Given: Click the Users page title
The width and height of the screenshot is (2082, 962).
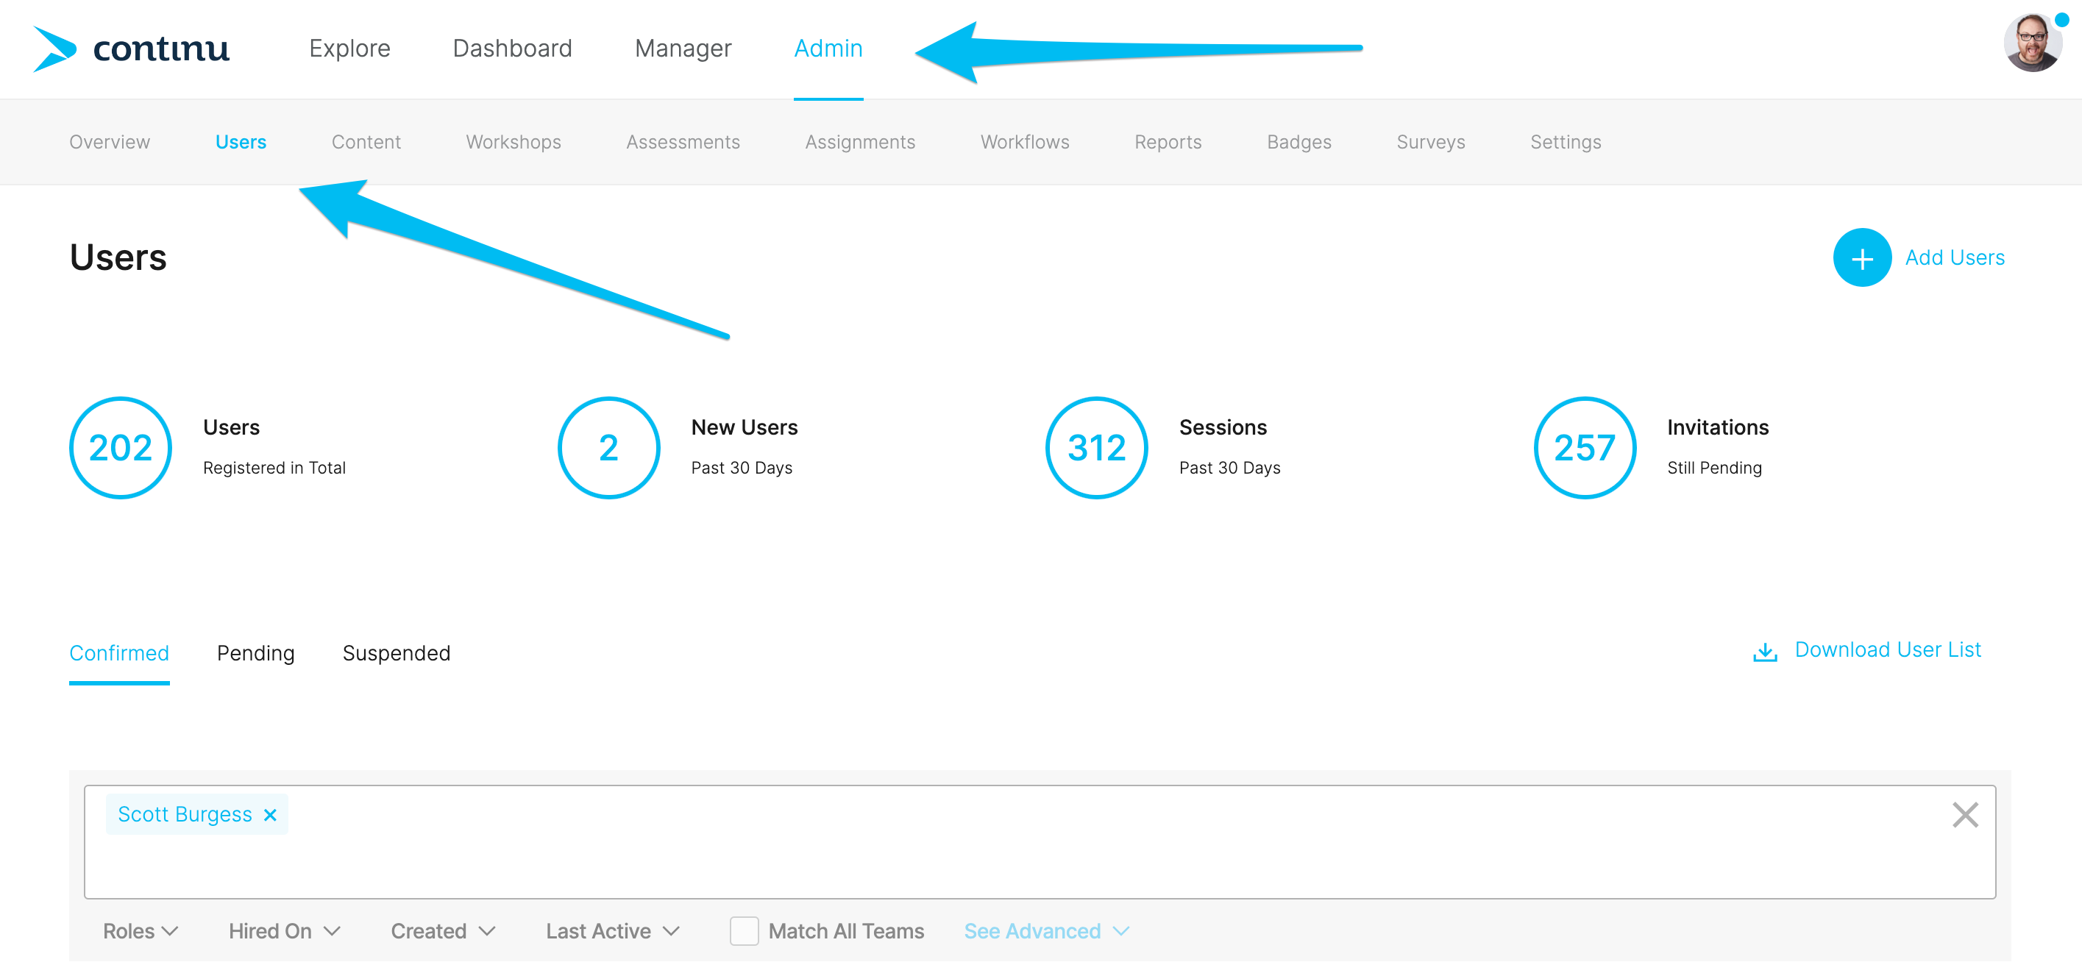Looking at the screenshot, I should pos(118,257).
